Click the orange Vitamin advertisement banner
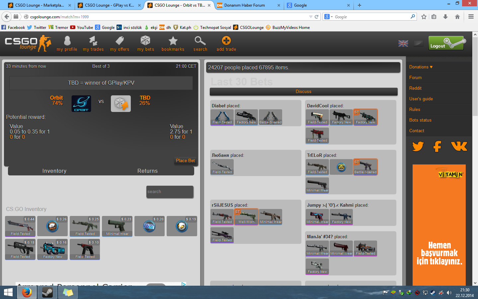Image resolution: width=478 pixels, height=299 pixels. 439,225
